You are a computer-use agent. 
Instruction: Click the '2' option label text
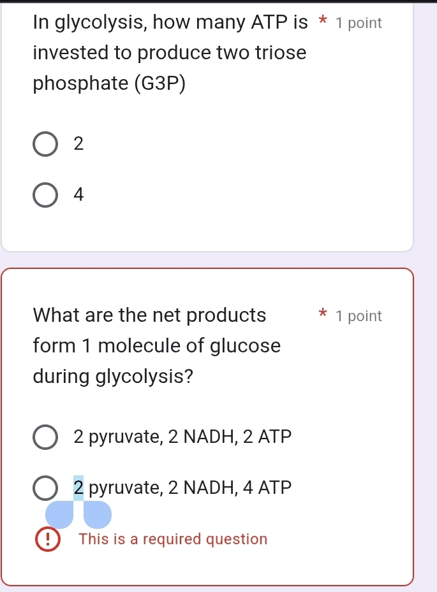(78, 144)
